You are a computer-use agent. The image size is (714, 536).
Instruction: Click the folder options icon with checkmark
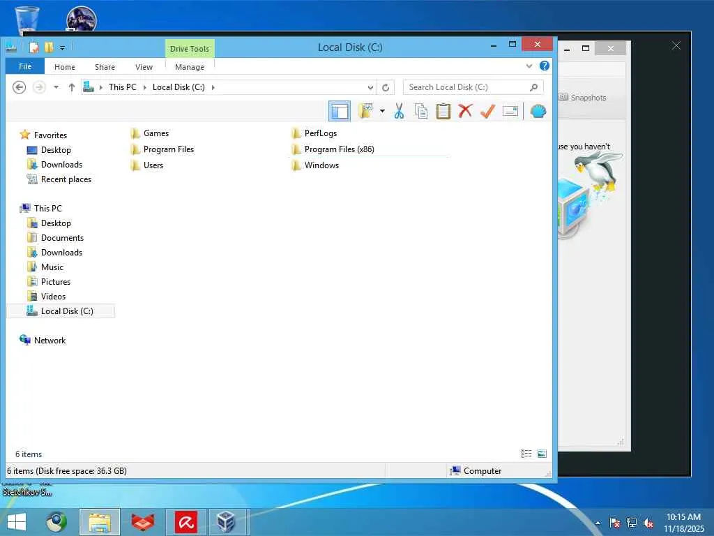(365, 111)
